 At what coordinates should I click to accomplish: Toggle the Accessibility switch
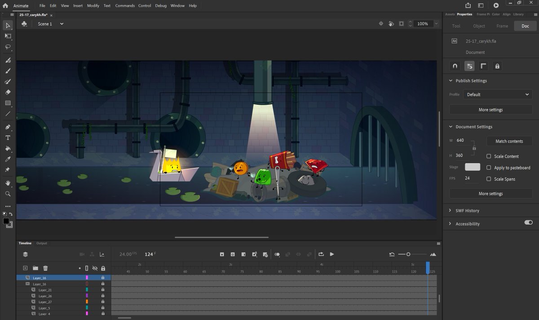[x=528, y=222]
